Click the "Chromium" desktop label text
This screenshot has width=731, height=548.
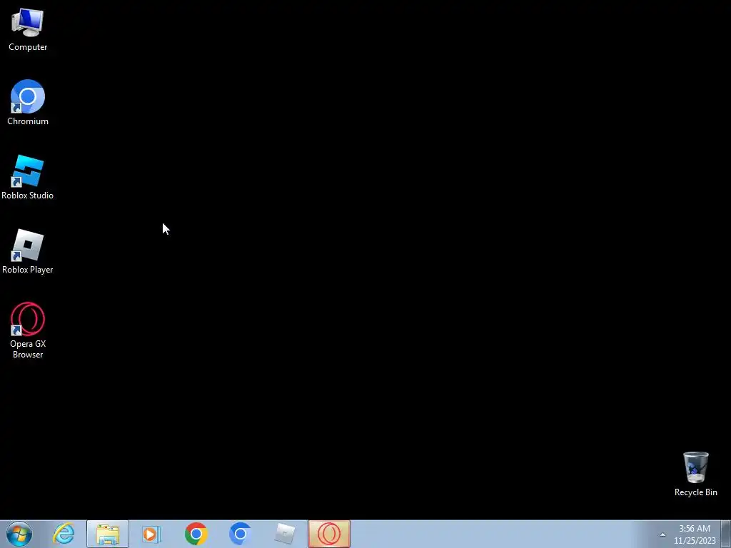pyautogui.click(x=28, y=121)
